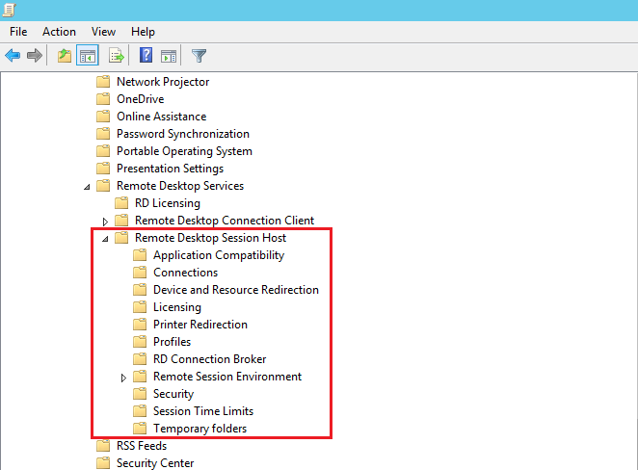Select the Printer Redirection folder

[199, 325]
